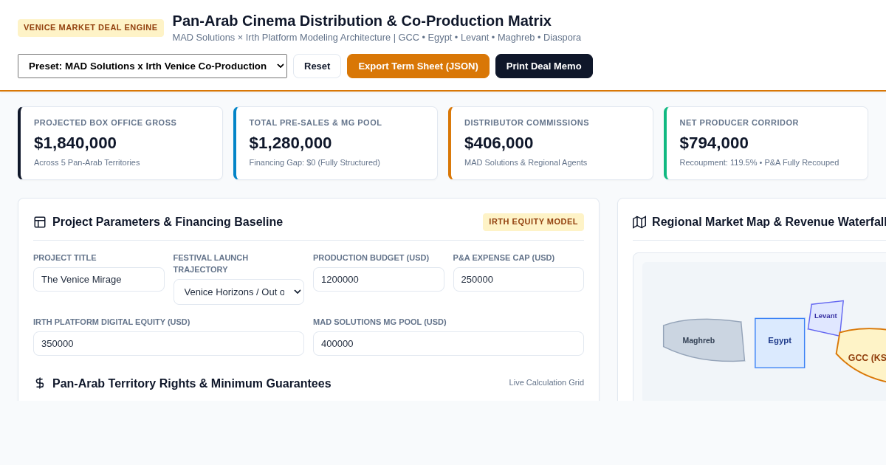Click Distributor Commissions value $406,000
886x465 pixels.
498,143
